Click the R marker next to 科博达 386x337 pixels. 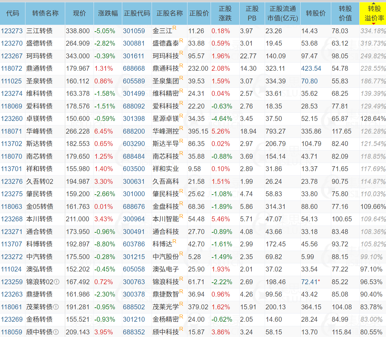[174, 241]
